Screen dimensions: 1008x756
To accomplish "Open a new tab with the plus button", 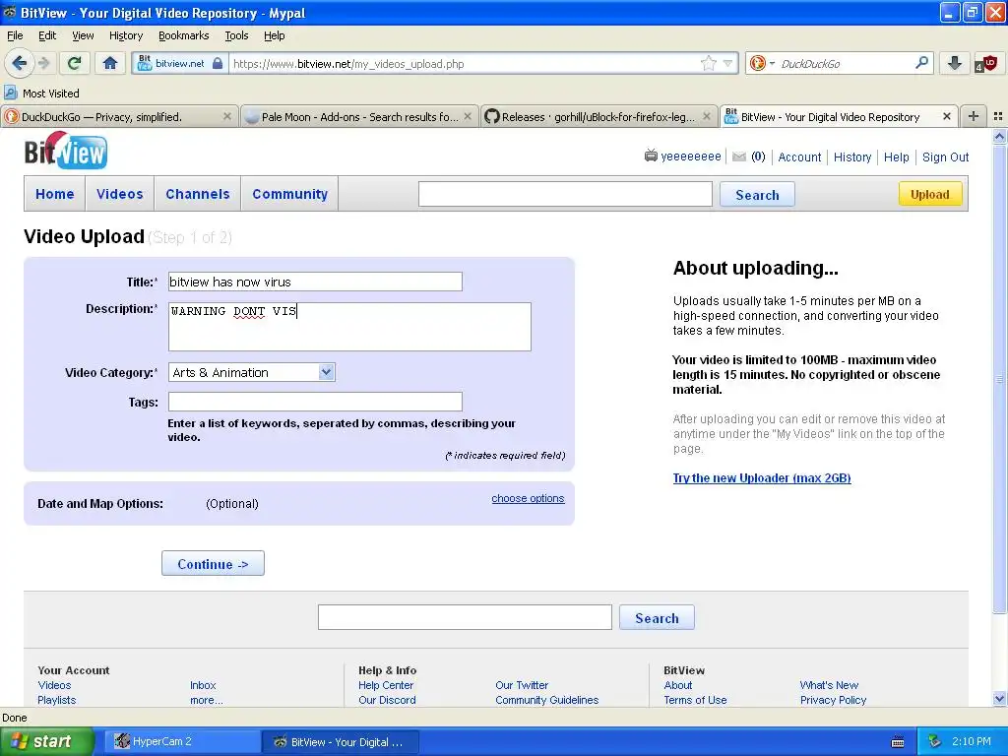I will point(974,116).
